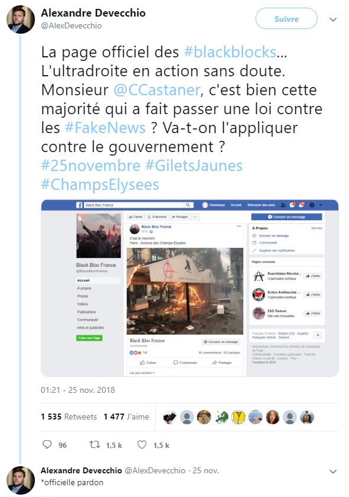Viewport: 349px width, 497px height.
Task: View the 1 535 Retweets list
Action: (69, 417)
